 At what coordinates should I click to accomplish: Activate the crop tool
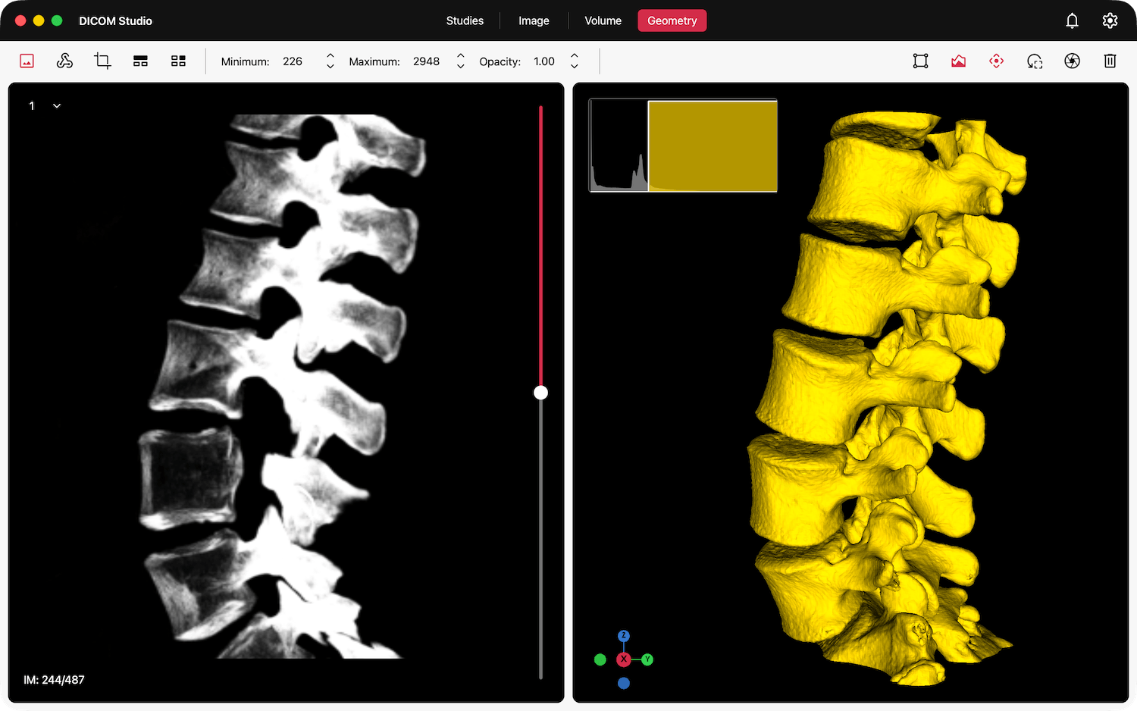pos(102,61)
